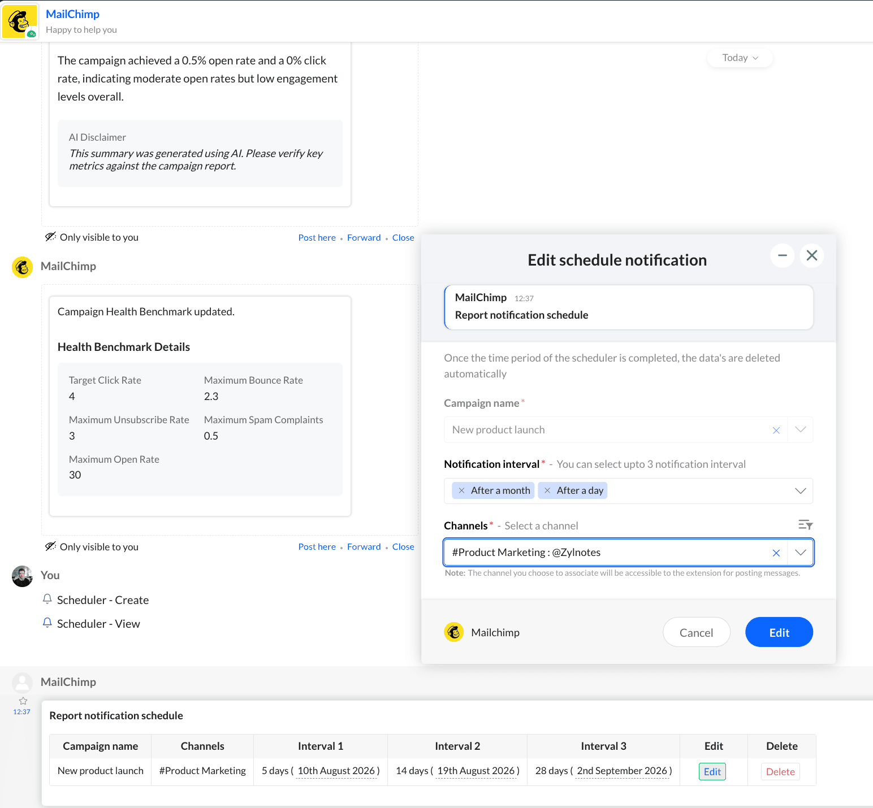The image size is (873, 808).
Task: Expand the Channels dropdown arrow
Action: (x=801, y=553)
